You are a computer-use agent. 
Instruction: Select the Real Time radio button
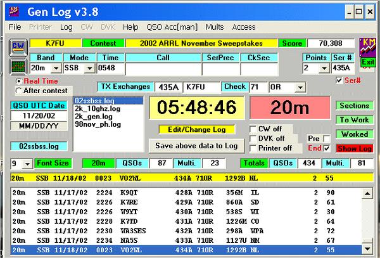(18, 81)
